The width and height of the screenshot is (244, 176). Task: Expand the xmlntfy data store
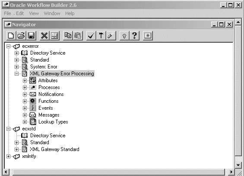(8, 156)
